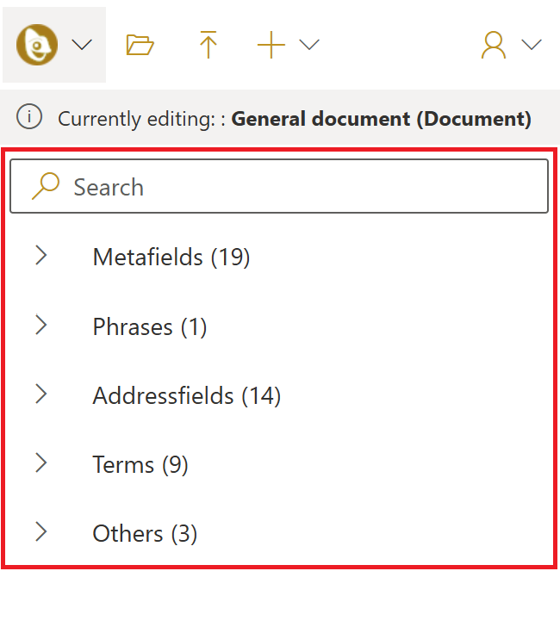Expand the Addressfields group chevron
This screenshot has height=627, width=560.
40,394
